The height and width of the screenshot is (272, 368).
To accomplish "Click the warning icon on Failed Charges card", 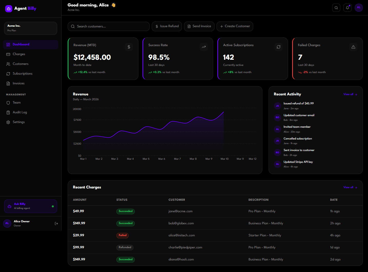I will (353, 47).
